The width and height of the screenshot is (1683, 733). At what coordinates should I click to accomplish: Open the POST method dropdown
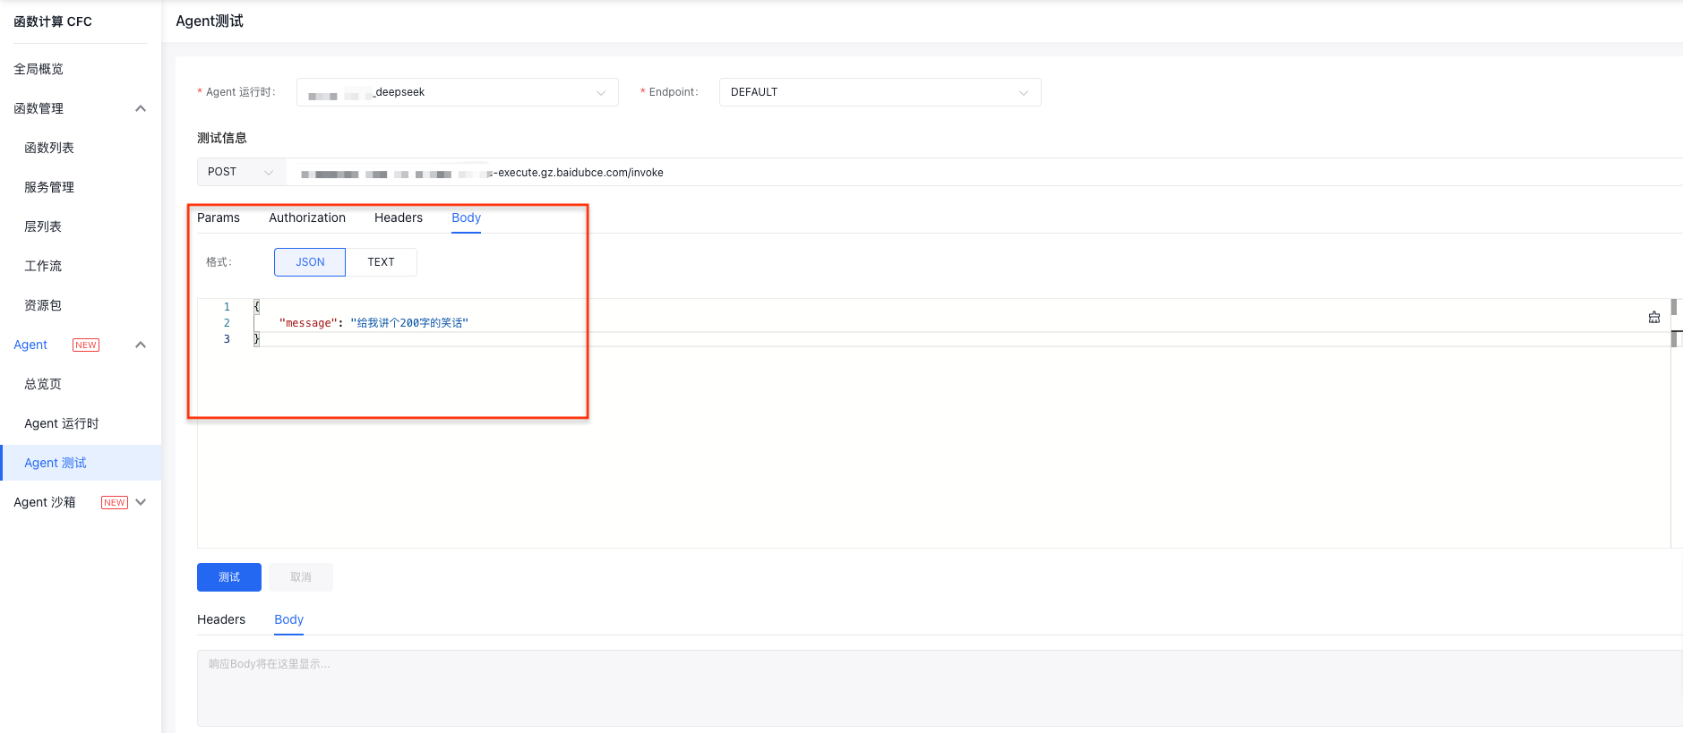(240, 172)
